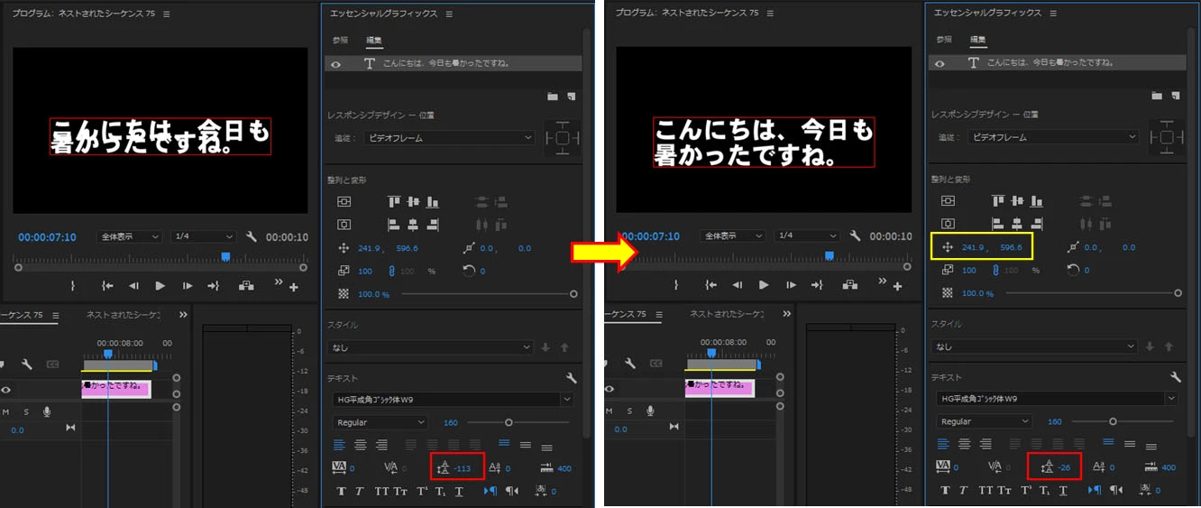
Task: Toggle text layer eye icon in right screenshot
Action: pyautogui.click(x=940, y=63)
